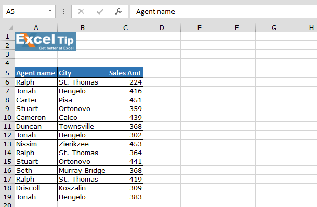Select row 10 header

7,117
